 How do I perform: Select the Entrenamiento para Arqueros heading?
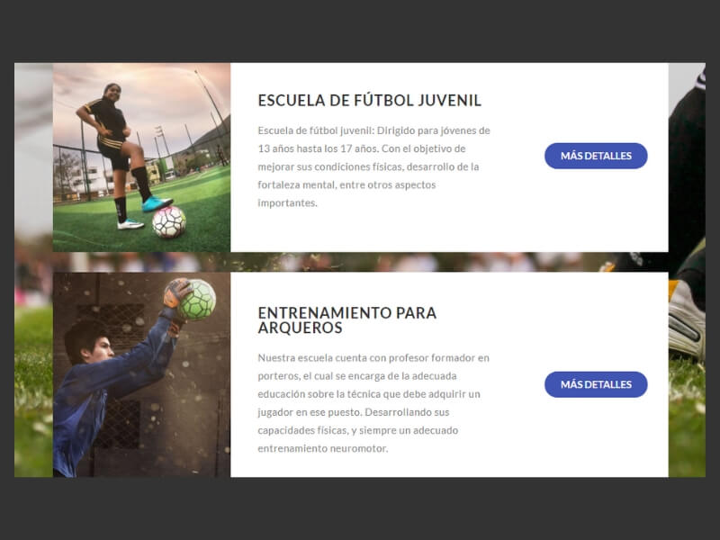(x=346, y=320)
